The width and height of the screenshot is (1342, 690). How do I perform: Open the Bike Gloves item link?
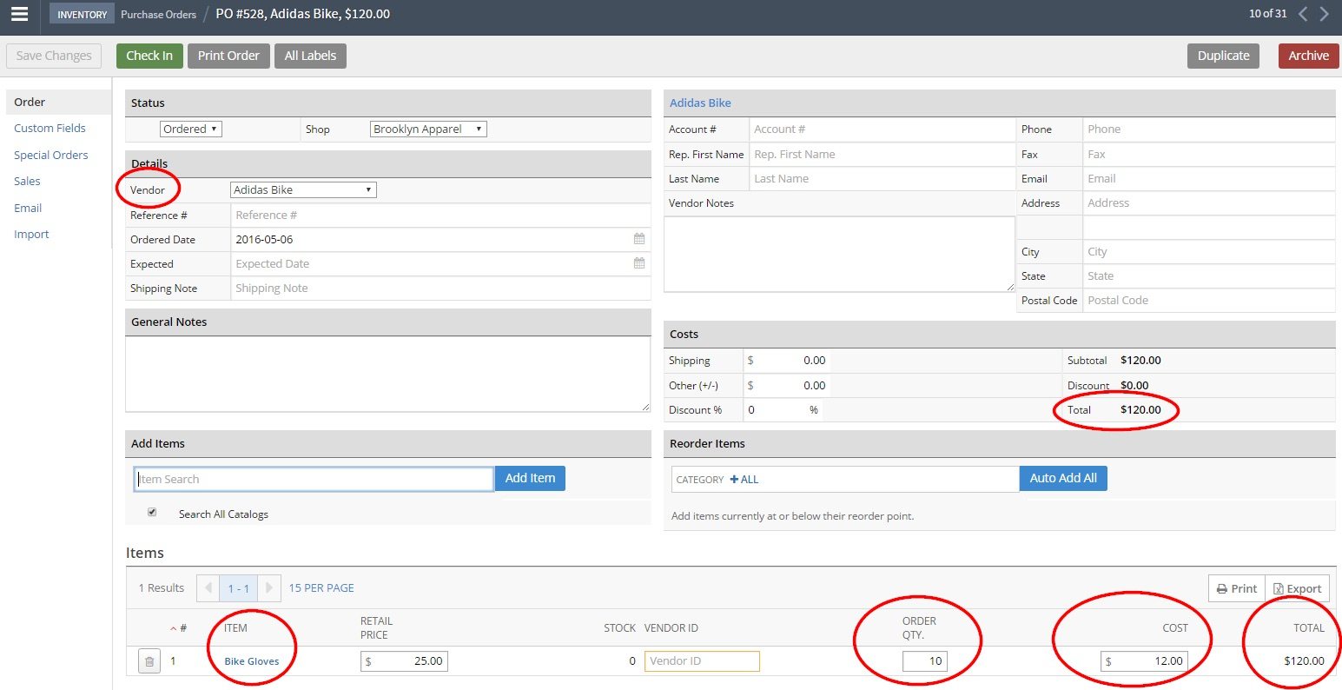click(x=252, y=661)
